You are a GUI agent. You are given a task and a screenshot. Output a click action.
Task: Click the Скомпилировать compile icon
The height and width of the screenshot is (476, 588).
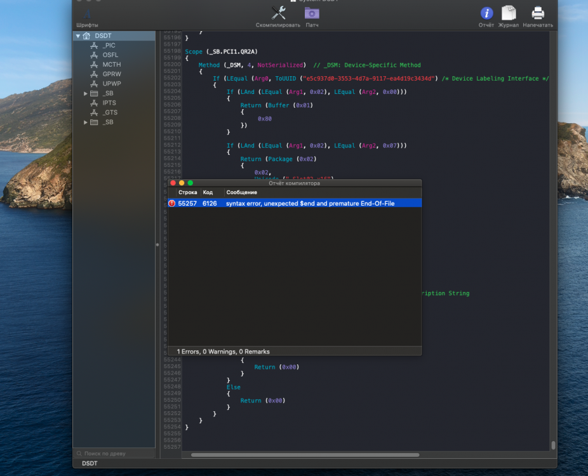point(278,13)
